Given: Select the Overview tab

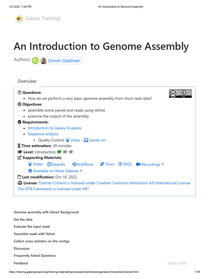Looking at the screenshot, I should click(x=27, y=81).
